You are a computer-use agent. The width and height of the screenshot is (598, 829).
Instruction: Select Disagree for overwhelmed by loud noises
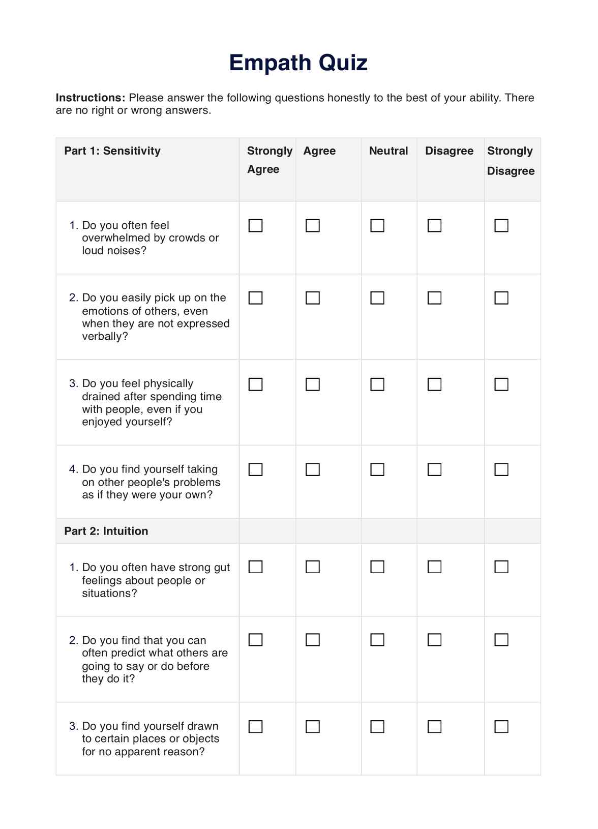tap(434, 225)
